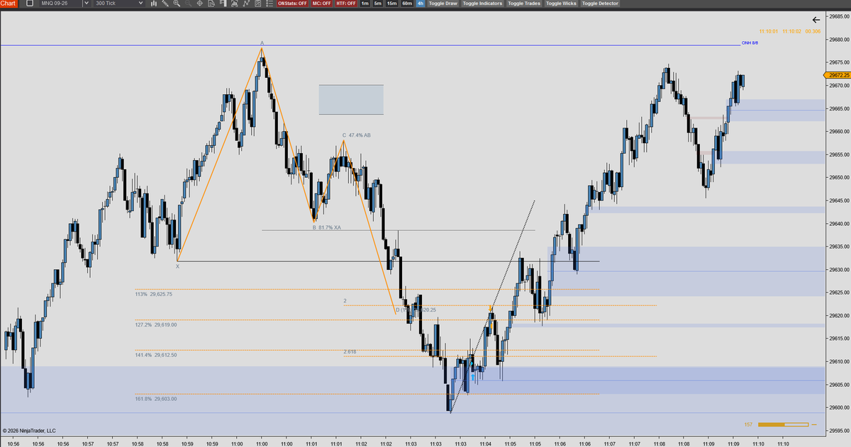Image resolution: width=851 pixels, height=447 pixels.
Task: Click the 00.306 orange readout
Action: pos(813,32)
